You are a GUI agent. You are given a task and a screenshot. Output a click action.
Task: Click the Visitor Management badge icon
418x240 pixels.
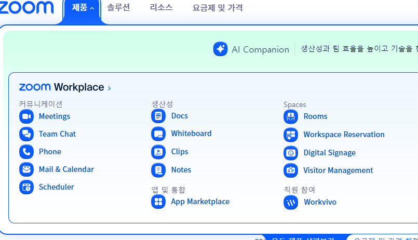click(x=291, y=170)
